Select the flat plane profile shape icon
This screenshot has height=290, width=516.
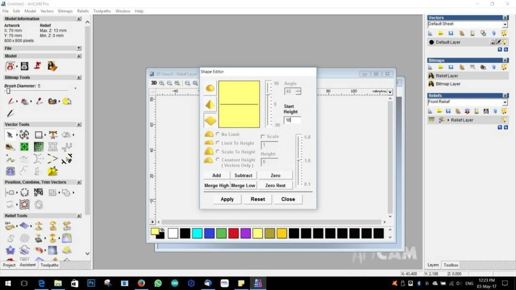click(x=210, y=121)
